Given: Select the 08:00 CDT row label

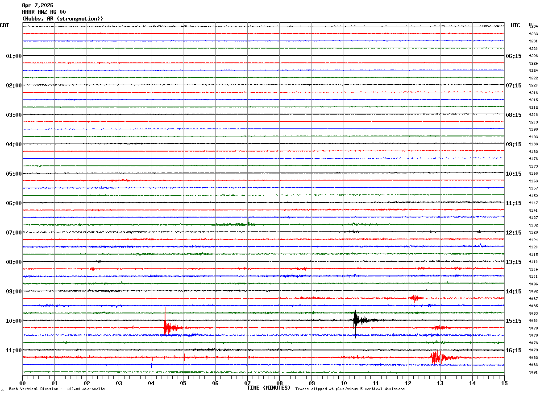Looking at the screenshot, I should tap(14, 262).
